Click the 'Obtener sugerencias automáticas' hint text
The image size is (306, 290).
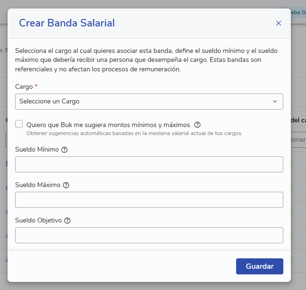tap(134, 133)
